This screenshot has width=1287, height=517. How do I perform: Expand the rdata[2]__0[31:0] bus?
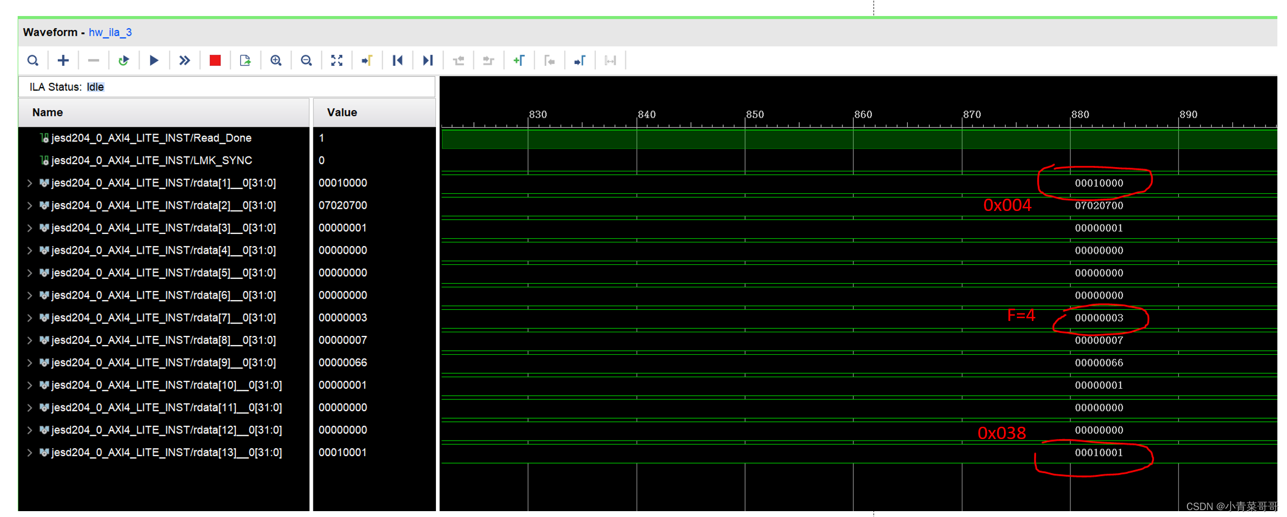(x=29, y=206)
